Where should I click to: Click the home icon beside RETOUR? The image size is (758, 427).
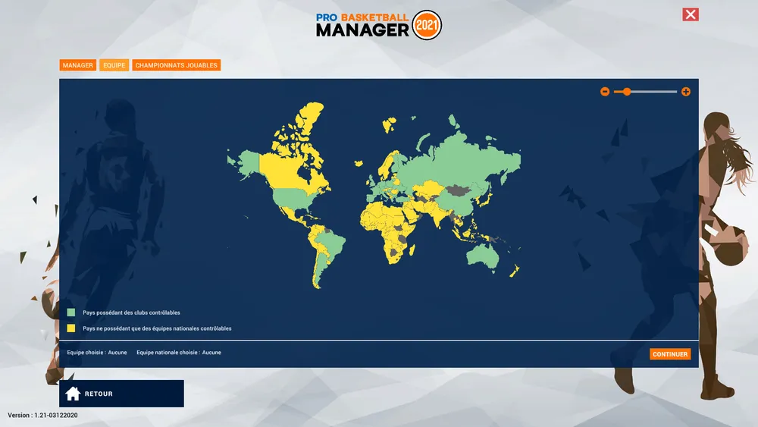pos(73,394)
